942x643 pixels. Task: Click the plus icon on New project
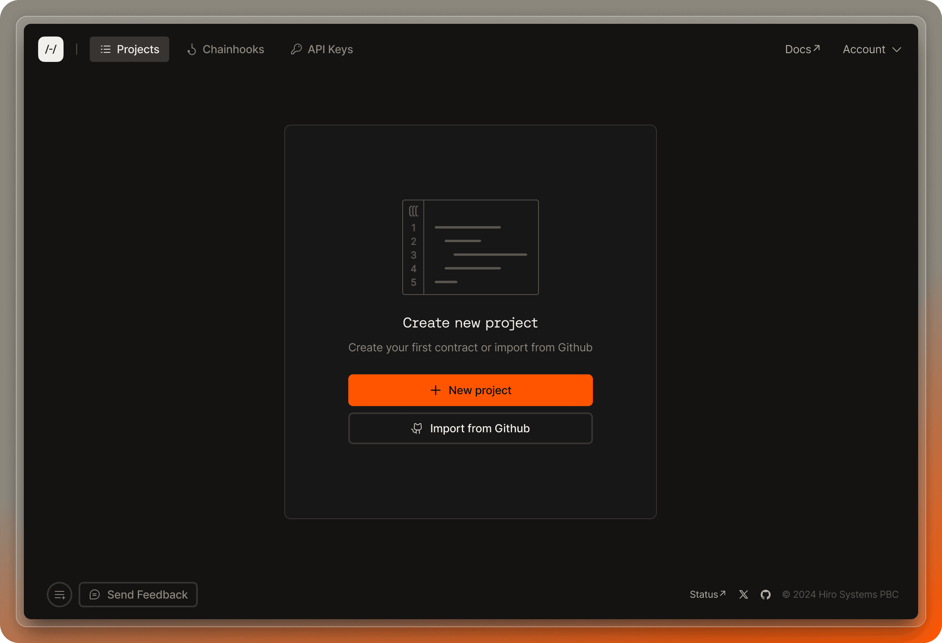(x=435, y=390)
